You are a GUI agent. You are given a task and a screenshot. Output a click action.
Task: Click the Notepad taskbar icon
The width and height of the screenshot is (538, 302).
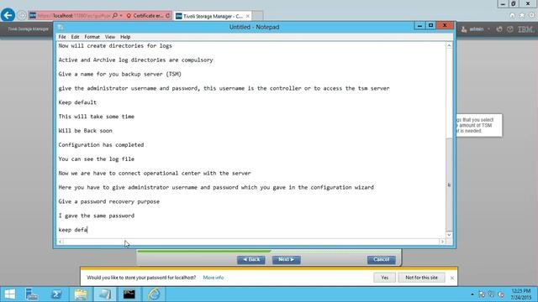[104, 294]
